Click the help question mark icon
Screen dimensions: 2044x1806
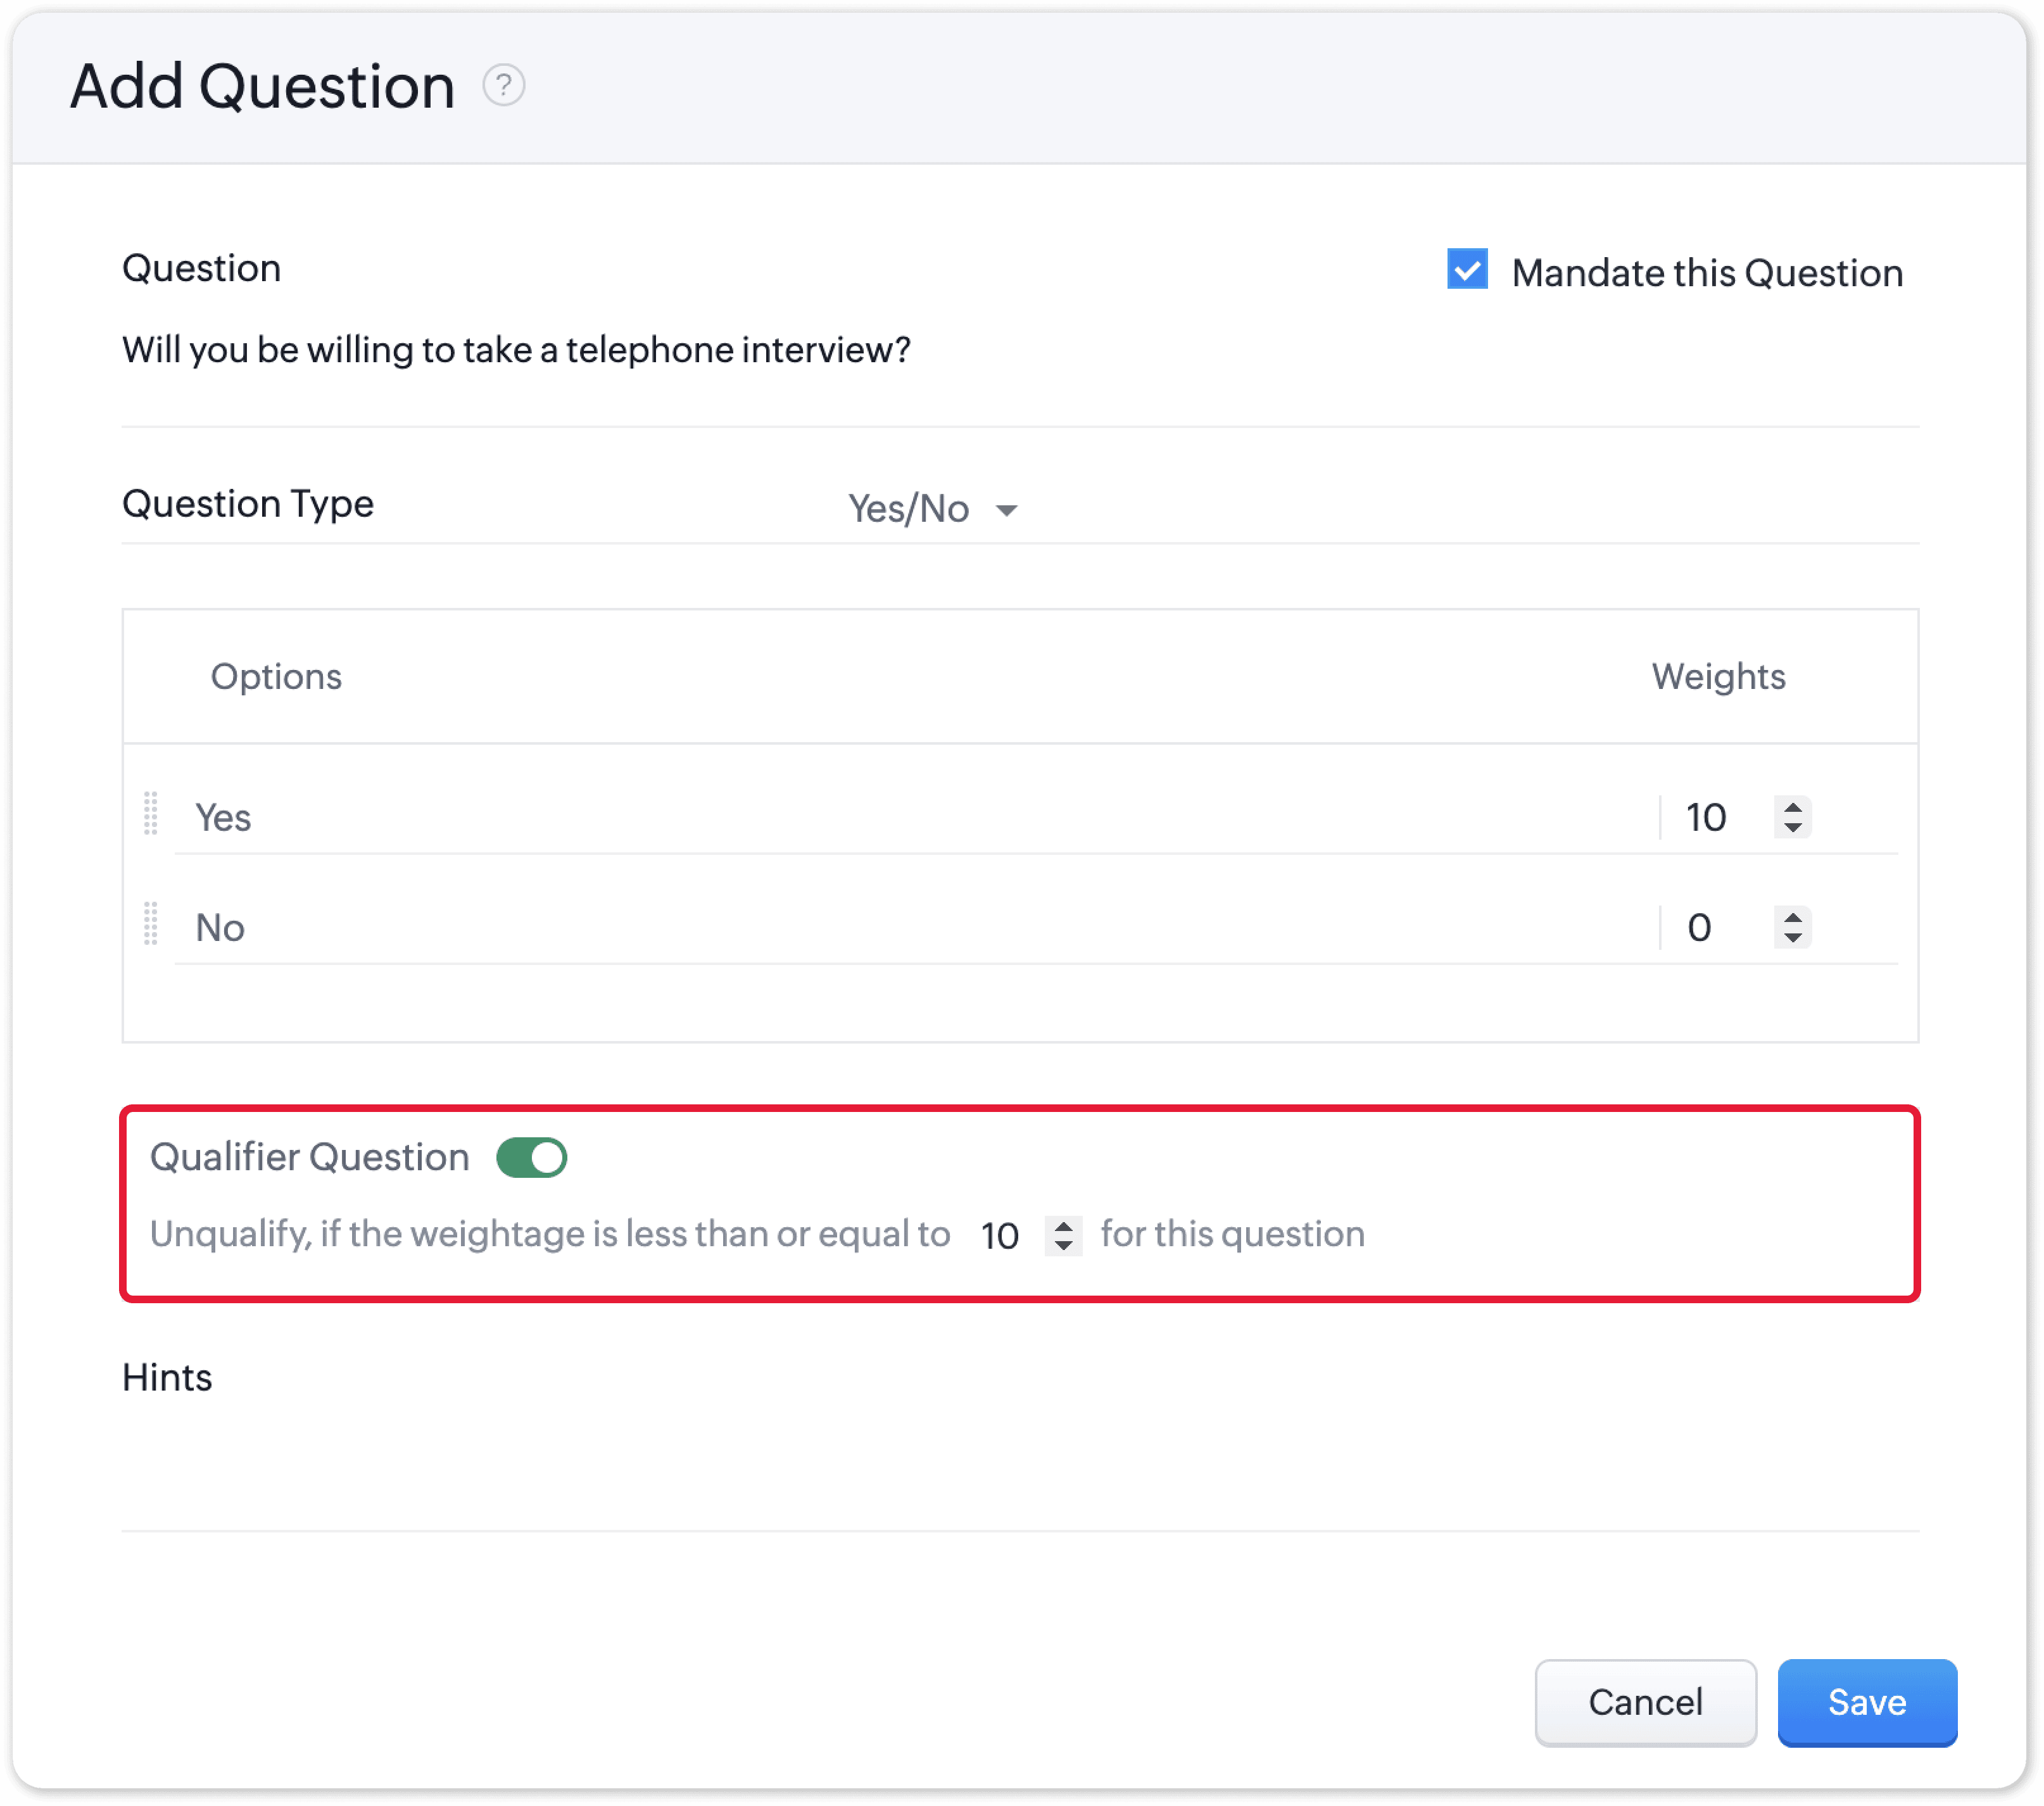click(504, 86)
